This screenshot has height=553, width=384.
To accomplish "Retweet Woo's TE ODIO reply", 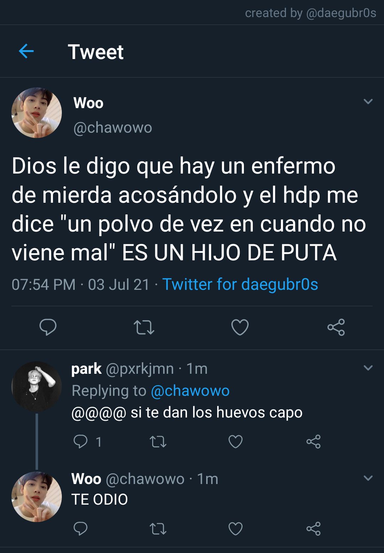I will click(158, 529).
